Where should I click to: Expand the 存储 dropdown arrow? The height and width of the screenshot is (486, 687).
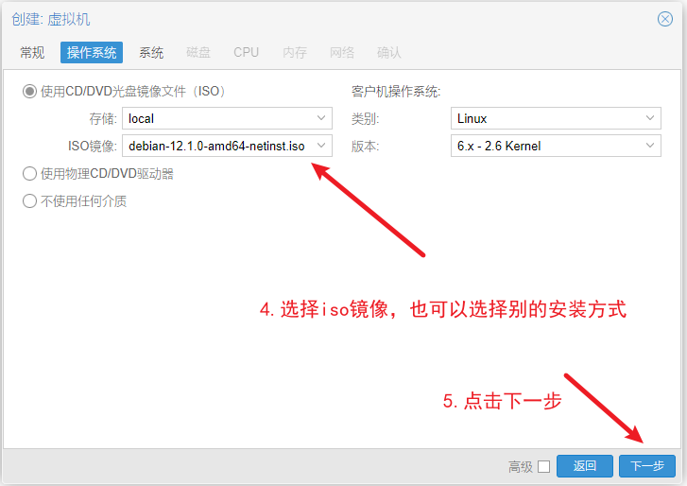click(321, 119)
